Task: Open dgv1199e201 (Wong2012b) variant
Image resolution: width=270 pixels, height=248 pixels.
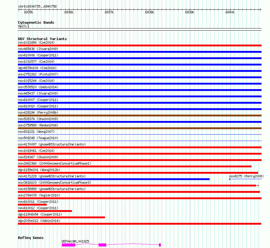Action: pyautogui.click(x=138, y=173)
